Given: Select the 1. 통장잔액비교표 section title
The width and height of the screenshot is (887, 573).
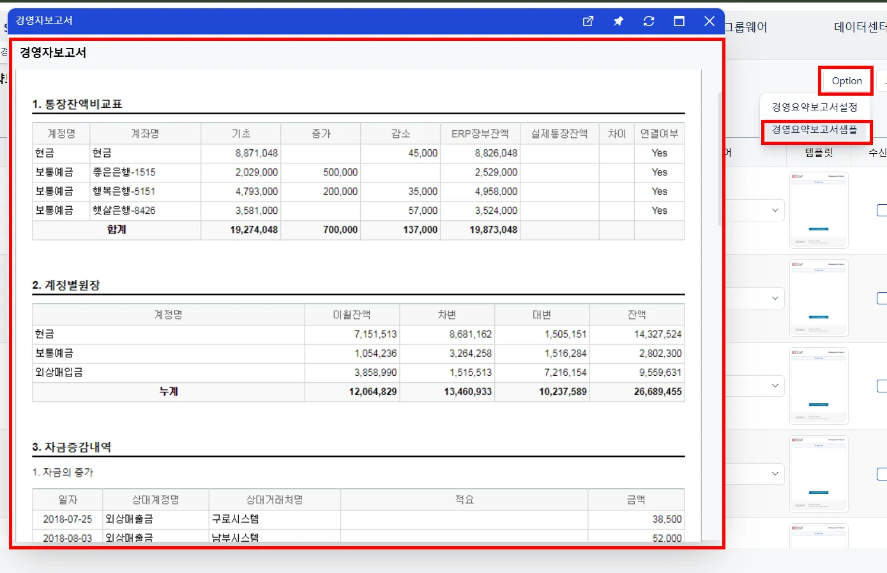Looking at the screenshot, I should 77,104.
